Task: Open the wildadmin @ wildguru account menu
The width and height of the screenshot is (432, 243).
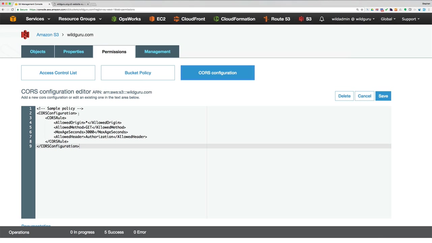Action: (353, 19)
